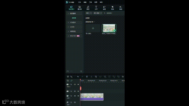Open the transitions tab with arrows icon
This screenshot has height=106, width=189.
click(x=104, y=8)
